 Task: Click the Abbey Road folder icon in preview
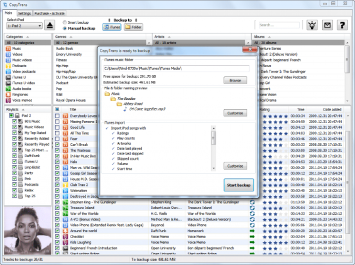pyautogui.click(x=119, y=104)
